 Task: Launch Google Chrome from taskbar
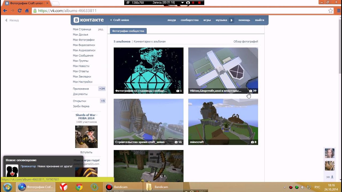click(x=79, y=187)
